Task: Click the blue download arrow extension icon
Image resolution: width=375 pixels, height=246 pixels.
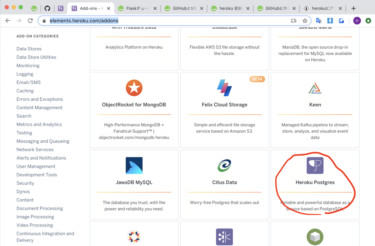Action: (x=330, y=21)
